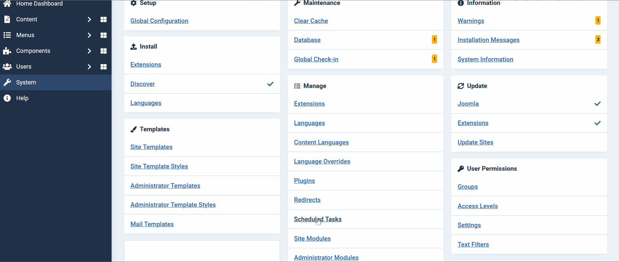Click the Installation Messages count badge
This screenshot has width=619, height=262.
click(598, 39)
